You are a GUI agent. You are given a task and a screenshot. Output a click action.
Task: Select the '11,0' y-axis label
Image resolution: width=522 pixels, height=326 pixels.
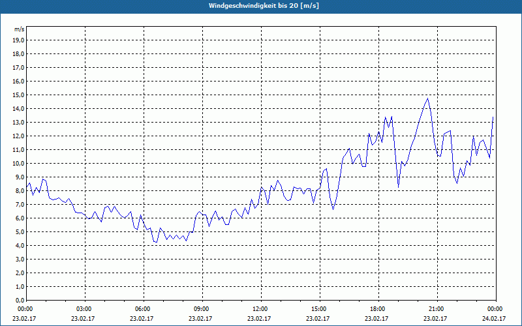19,150
